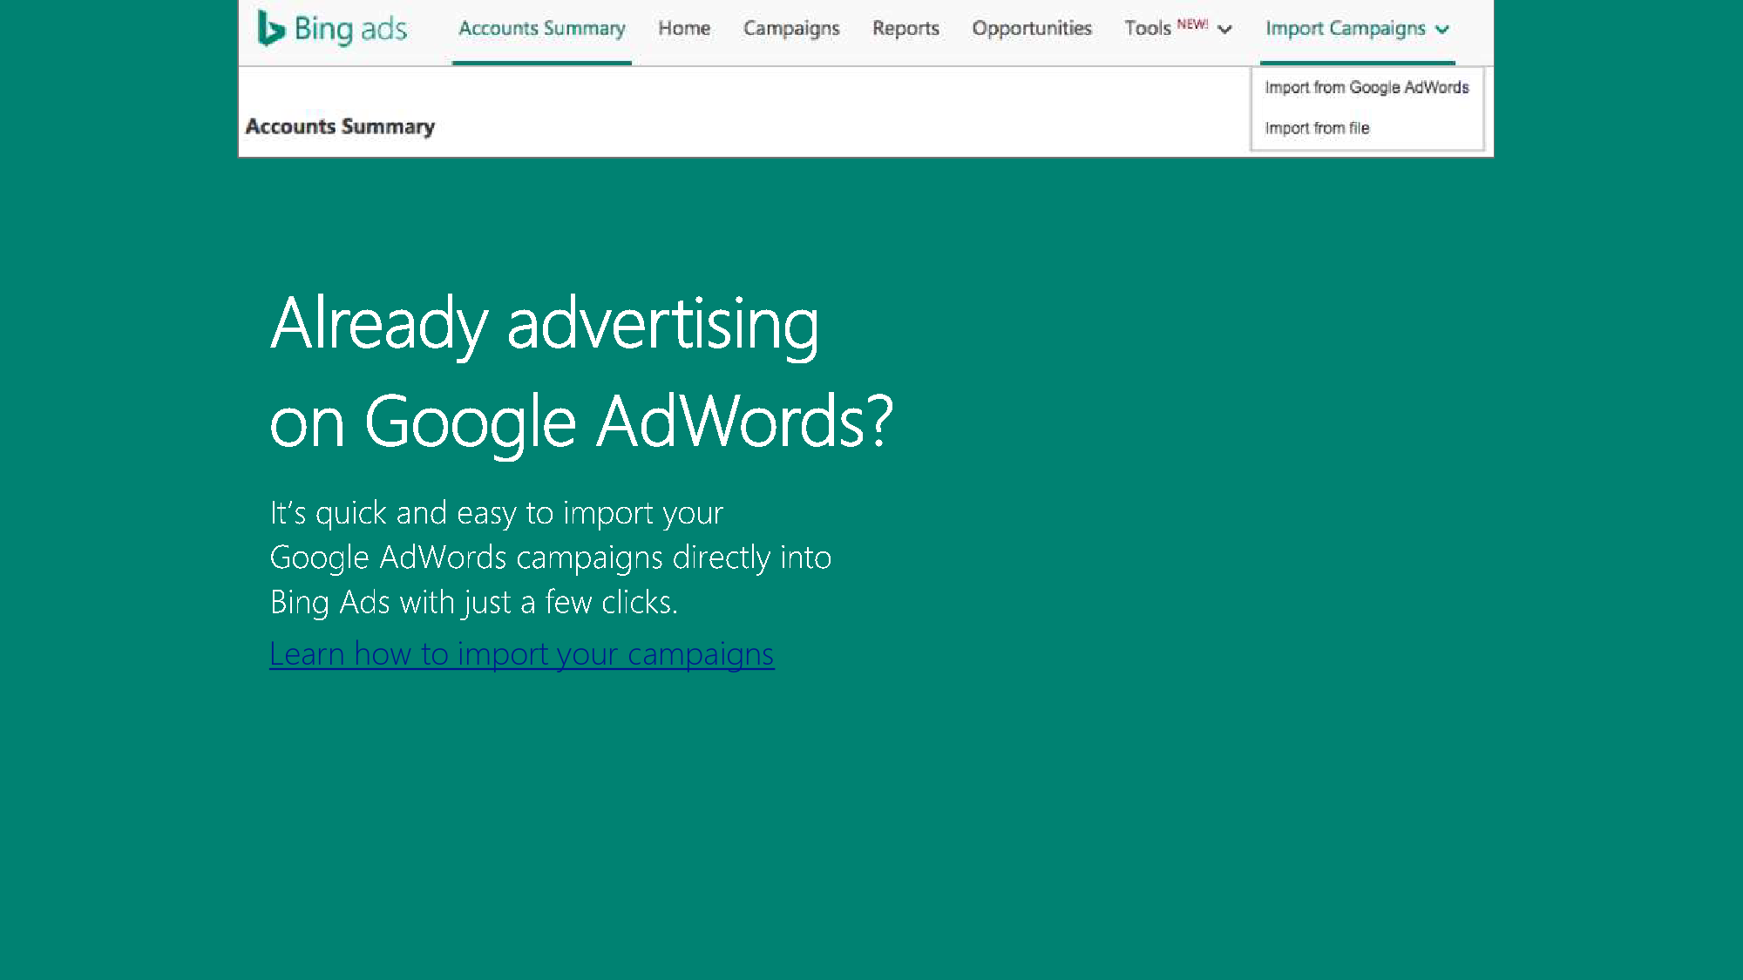Collapse the Import Campaigns dropdown
Image resolution: width=1743 pixels, height=980 pixels.
click(1357, 29)
